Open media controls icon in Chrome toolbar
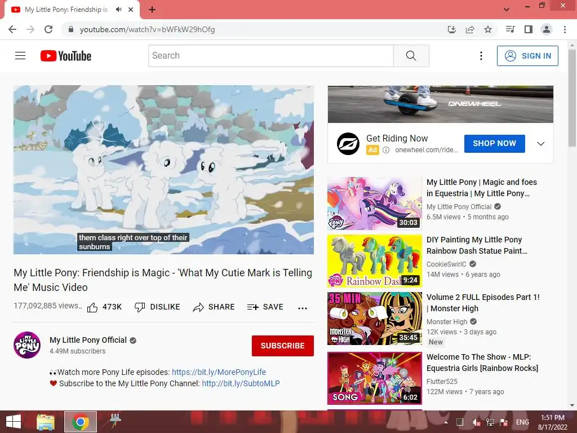The width and height of the screenshot is (577, 433). click(x=511, y=29)
